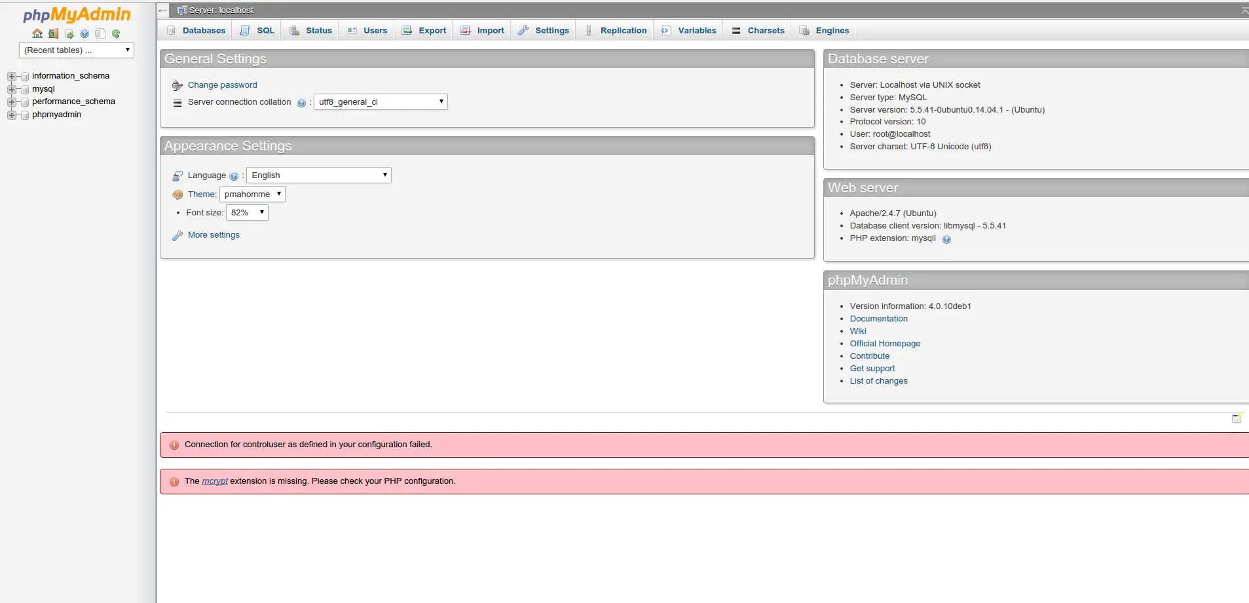Click the Change password link
The width and height of the screenshot is (1249, 603).
[x=222, y=85]
